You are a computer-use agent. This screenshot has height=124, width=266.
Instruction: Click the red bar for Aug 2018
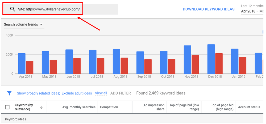point(124,66)
